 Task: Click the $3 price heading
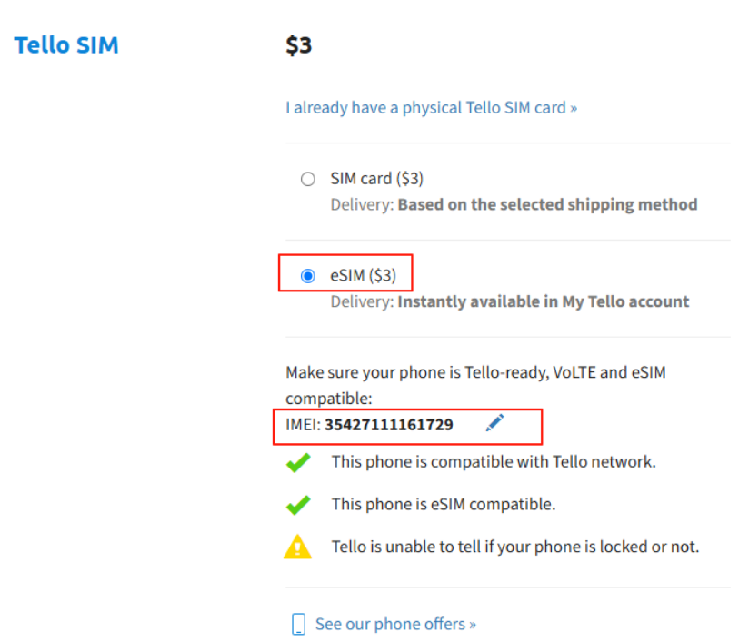[x=298, y=45]
